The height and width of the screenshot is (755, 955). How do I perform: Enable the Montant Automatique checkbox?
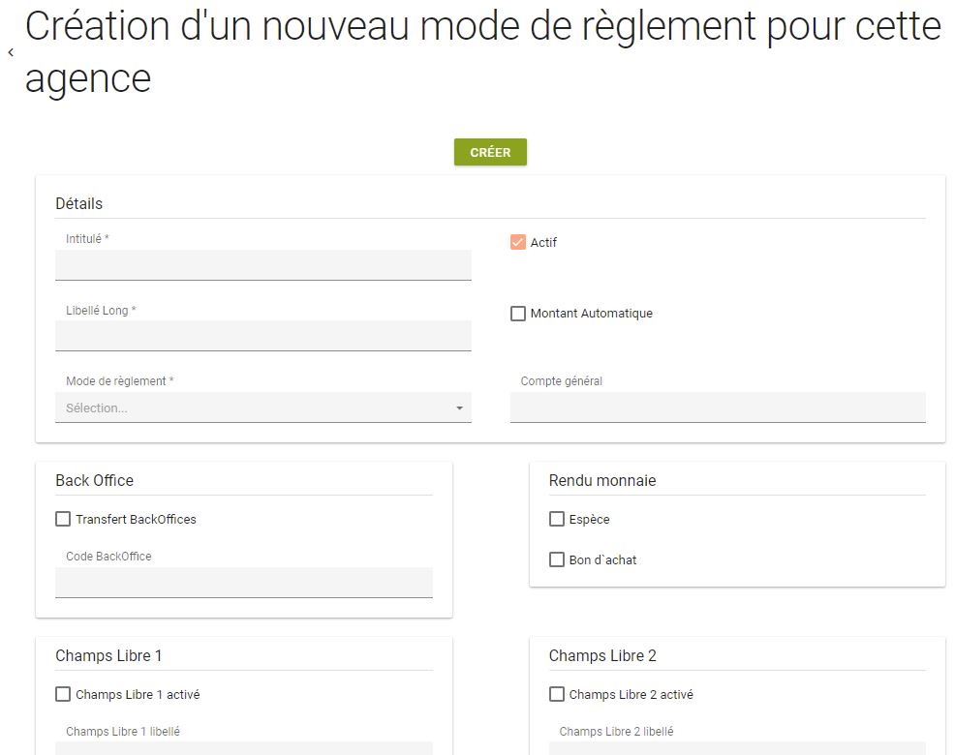tap(518, 314)
